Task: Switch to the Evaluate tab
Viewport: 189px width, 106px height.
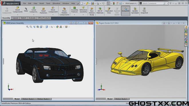Action: [x=32, y=18]
